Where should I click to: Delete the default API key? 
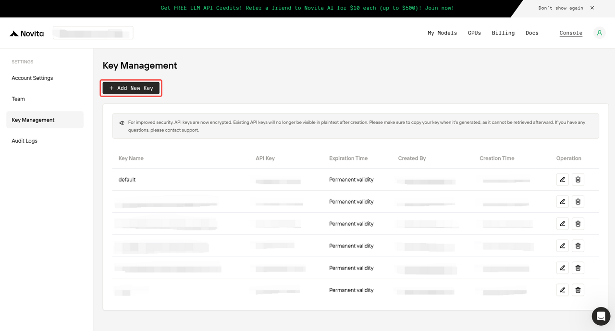[x=578, y=180]
